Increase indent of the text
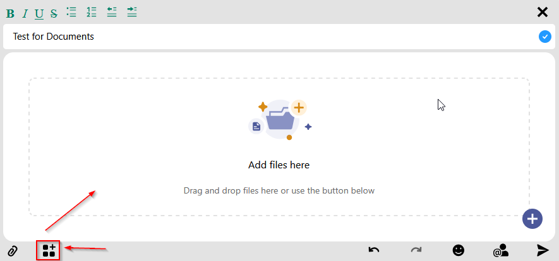The height and width of the screenshot is (261, 559). click(131, 12)
